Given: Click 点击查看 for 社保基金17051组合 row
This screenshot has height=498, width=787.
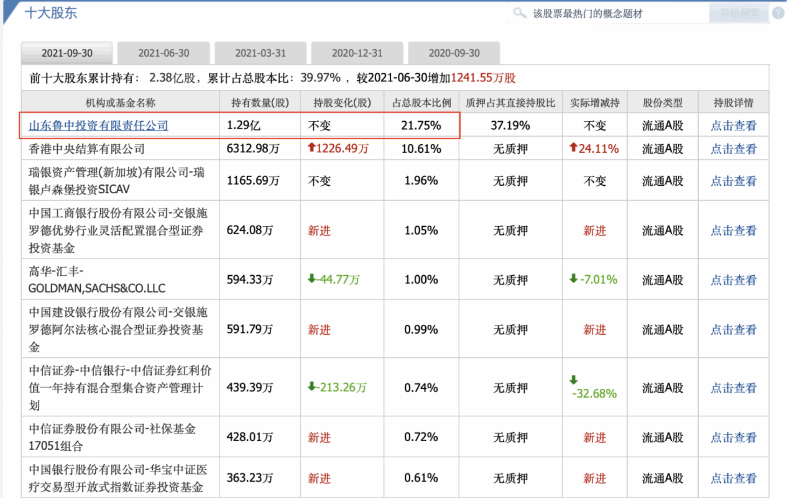Looking at the screenshot, I should click(733, 437).
